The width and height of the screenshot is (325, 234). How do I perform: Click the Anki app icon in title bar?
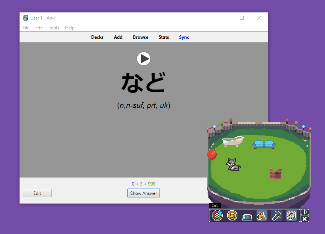[26, 18]
